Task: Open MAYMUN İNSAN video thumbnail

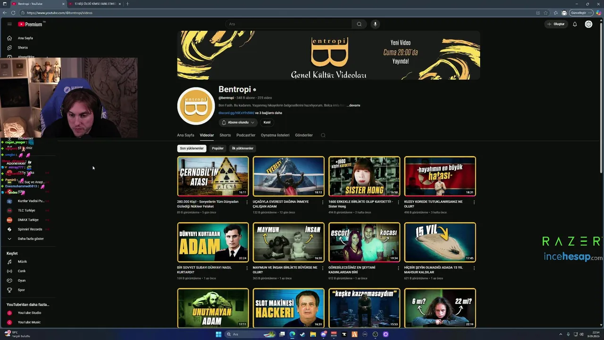Action: [289, 242]
